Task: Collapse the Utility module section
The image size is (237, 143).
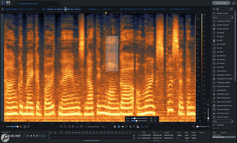Action: (x=232, y=121)
